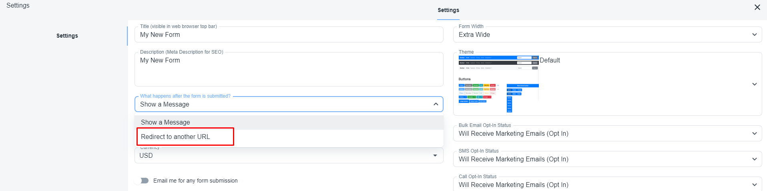Click the Default theme name label
The height and width of the screenshot is (191, 767).
pos(550,60)
